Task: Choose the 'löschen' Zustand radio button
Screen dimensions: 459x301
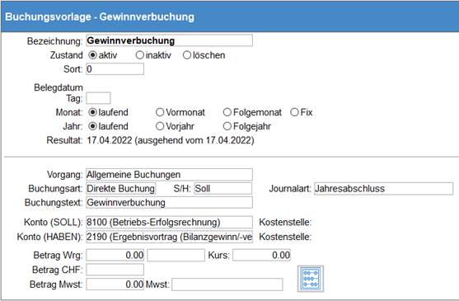Action: [187, 55]
